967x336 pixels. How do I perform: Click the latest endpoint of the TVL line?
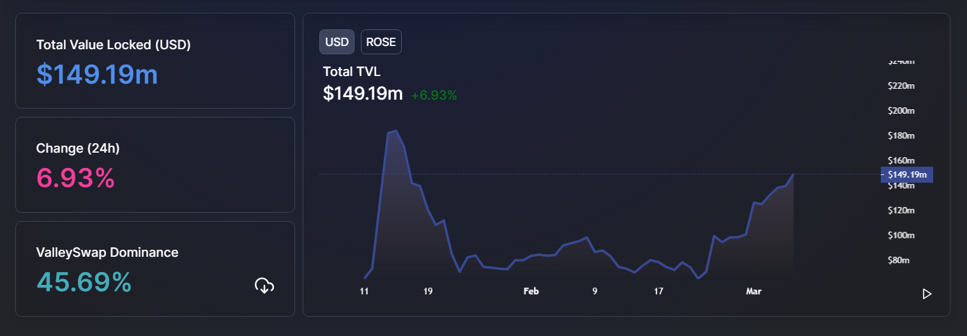click(x=793, y=174)
